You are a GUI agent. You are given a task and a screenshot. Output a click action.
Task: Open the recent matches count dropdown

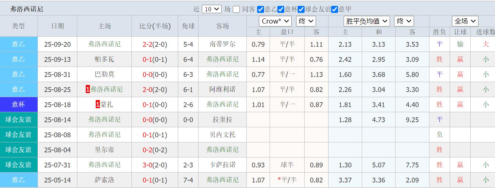[x=211, y=9]
